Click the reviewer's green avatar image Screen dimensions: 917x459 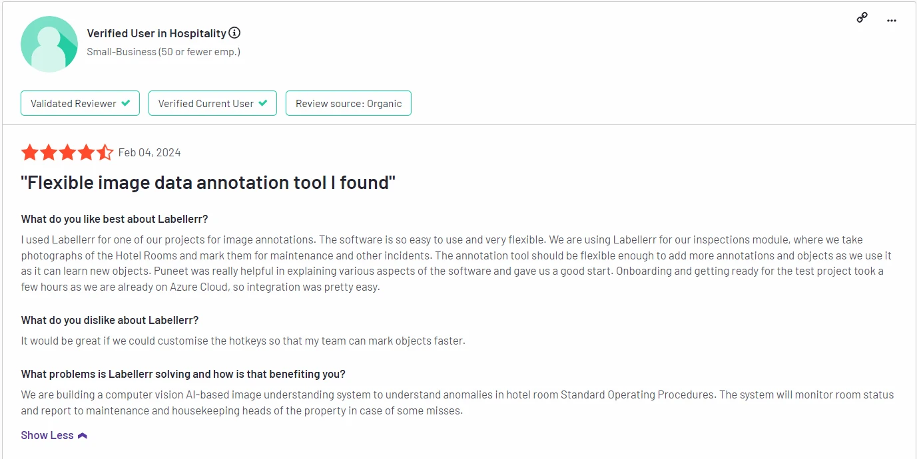click(49, 44)
